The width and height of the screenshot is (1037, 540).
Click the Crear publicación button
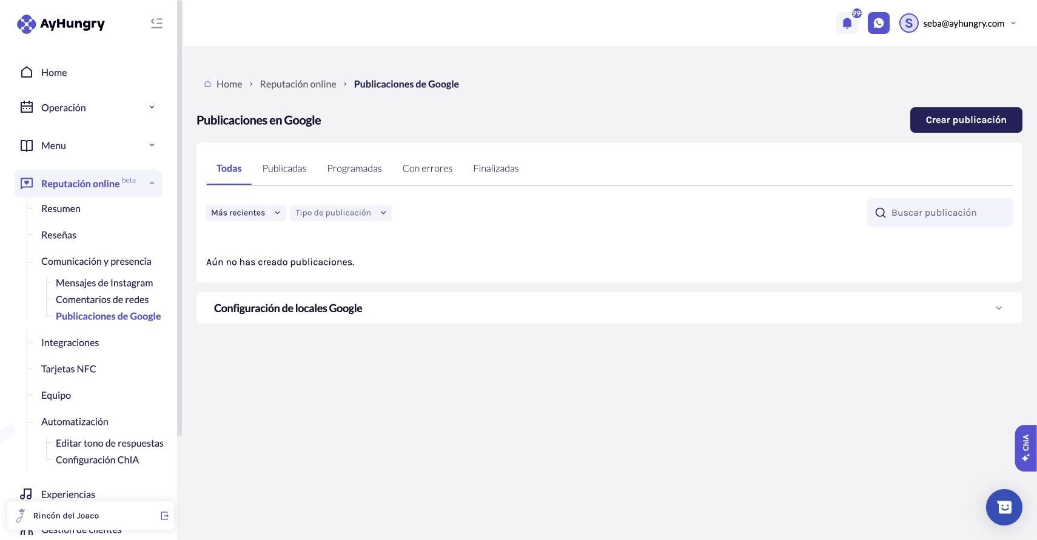(x=965, y=120)
